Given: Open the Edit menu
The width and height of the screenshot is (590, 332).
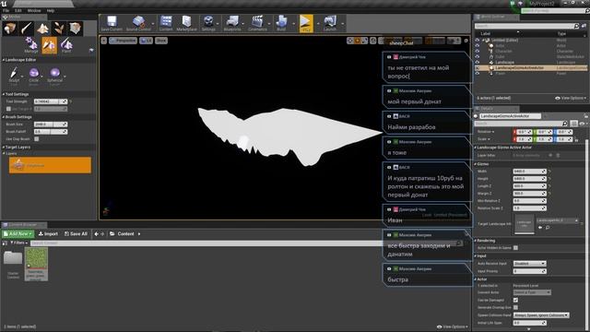Looking at the screenshot, I should (18, 10).
